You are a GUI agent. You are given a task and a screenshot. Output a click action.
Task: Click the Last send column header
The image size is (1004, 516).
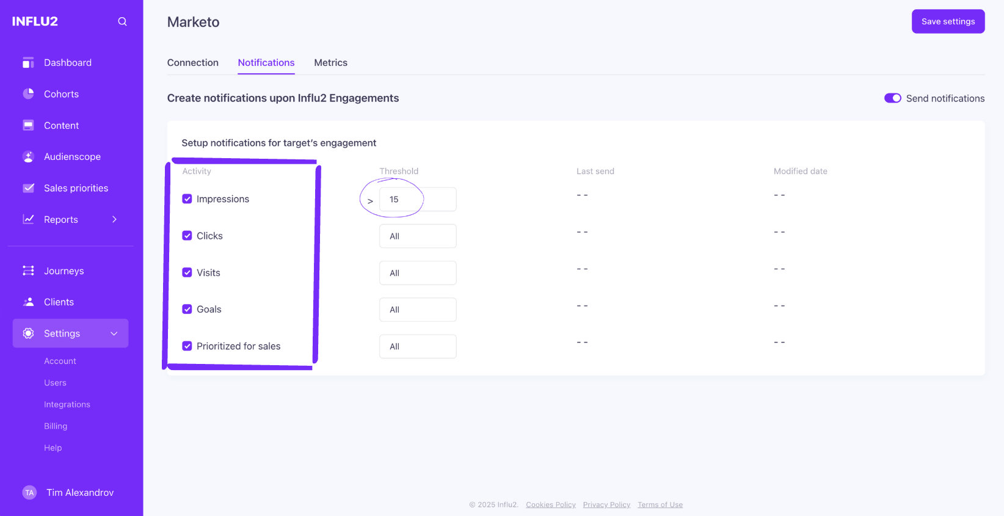[595, 172]
